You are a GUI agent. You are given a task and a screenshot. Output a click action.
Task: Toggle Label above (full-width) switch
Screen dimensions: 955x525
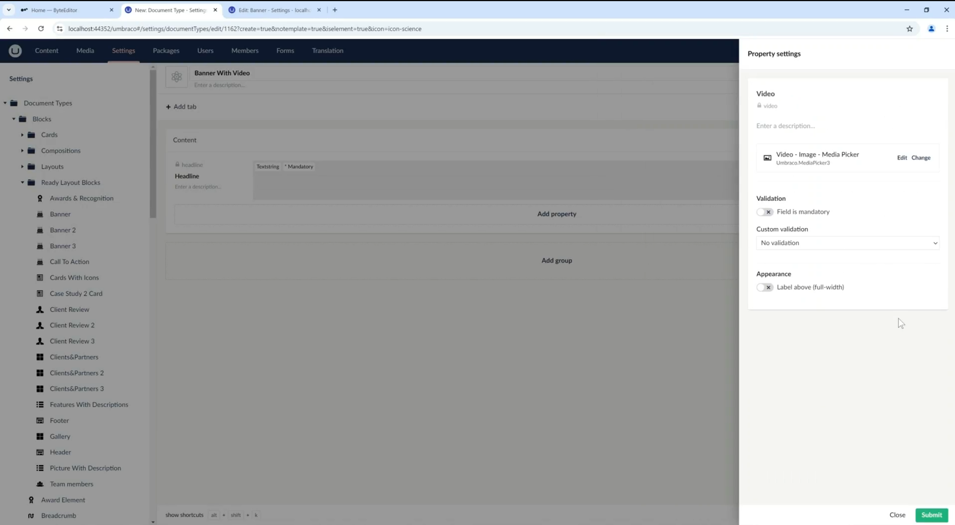[764, 287]
